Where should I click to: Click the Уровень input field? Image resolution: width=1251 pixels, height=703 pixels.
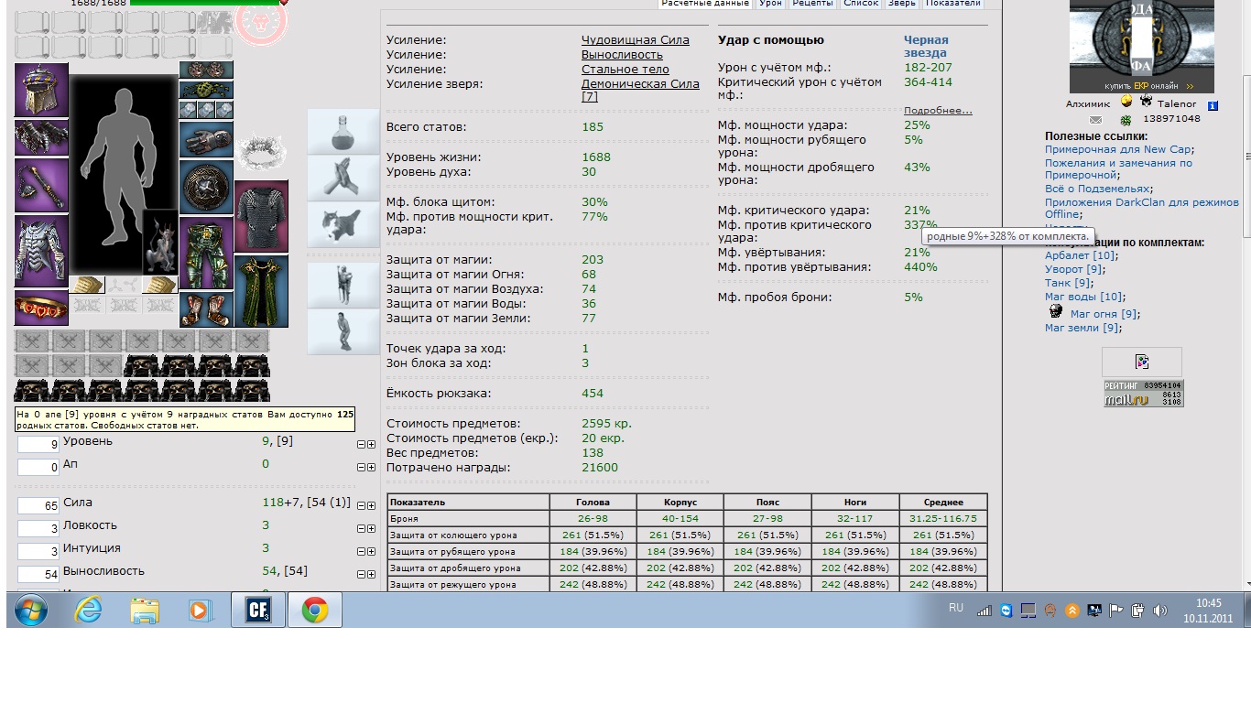coord(38,444)
